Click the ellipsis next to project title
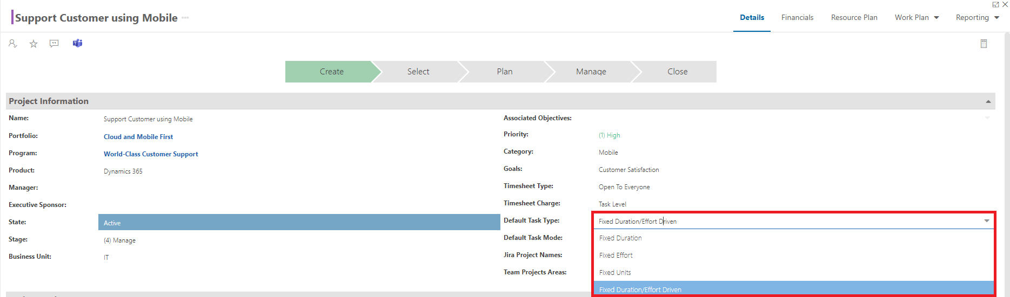The height and width of the screenshot is (297, 1010). tap(185, 18)
